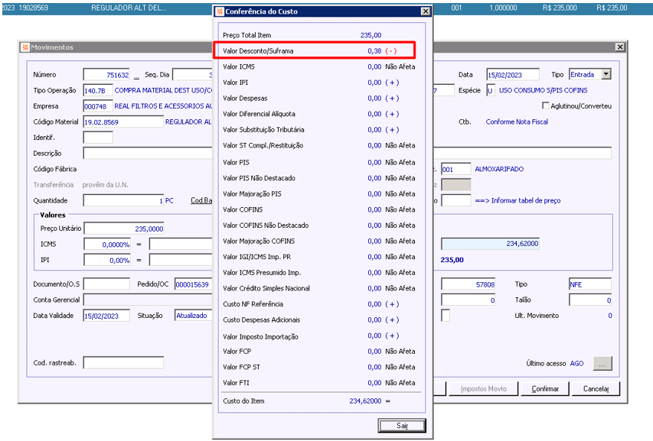653x441 pixels.
Task: Click the Preço Total Item value 235,00
Action: [371, 35]
